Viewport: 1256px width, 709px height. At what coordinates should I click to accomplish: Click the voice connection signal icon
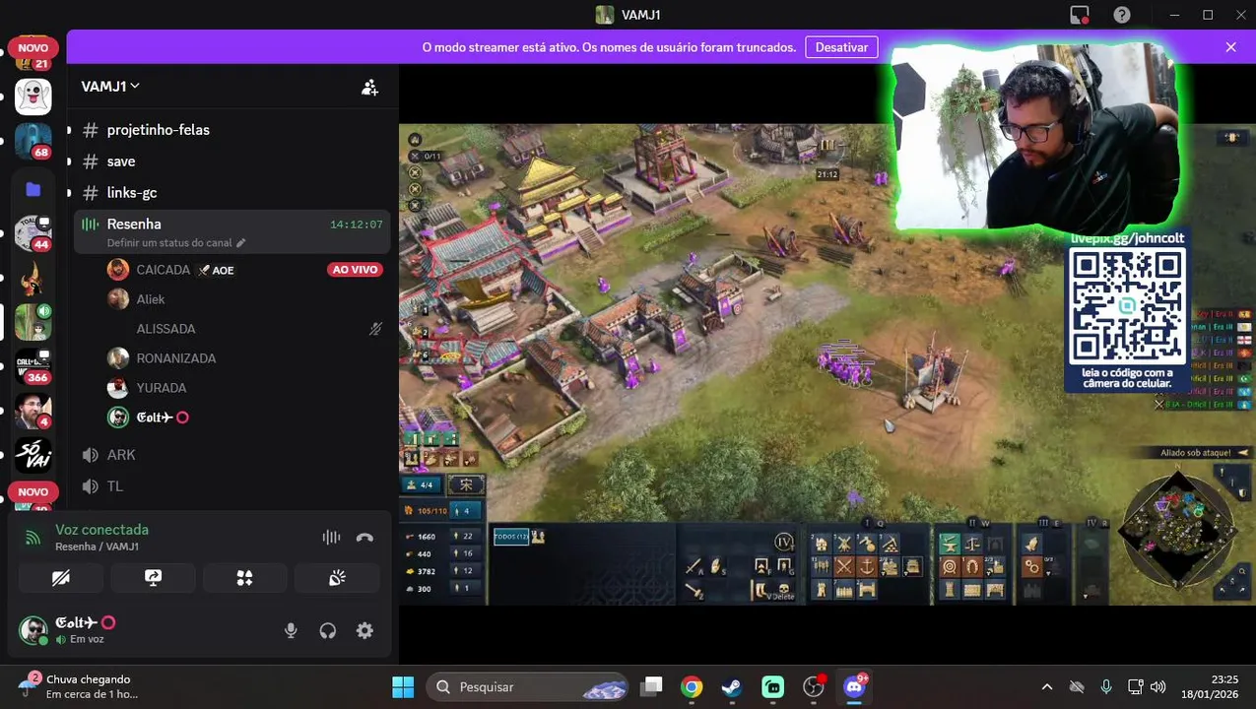coord(33,538)
